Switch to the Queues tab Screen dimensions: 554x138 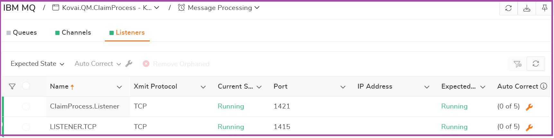22,32
